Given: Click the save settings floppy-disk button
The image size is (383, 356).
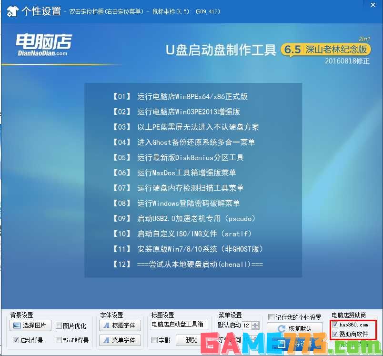Looking at the screenshot, I should pyautogui.click(x=295, y=344).
